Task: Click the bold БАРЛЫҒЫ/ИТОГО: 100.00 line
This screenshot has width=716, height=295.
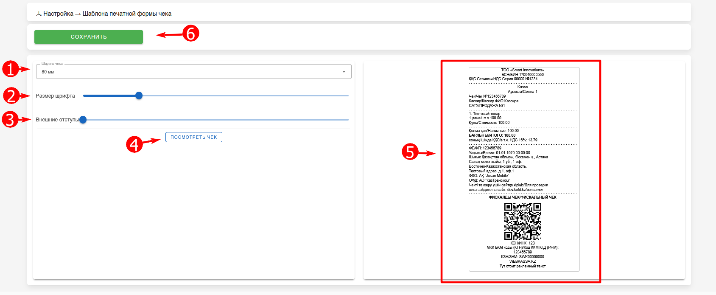Action: coord(492,135)
